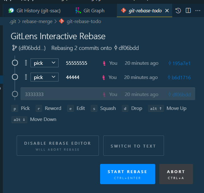Click the graph node circle for commit 3333333
This screenshot has width=204, height=193.
(15, 94)
